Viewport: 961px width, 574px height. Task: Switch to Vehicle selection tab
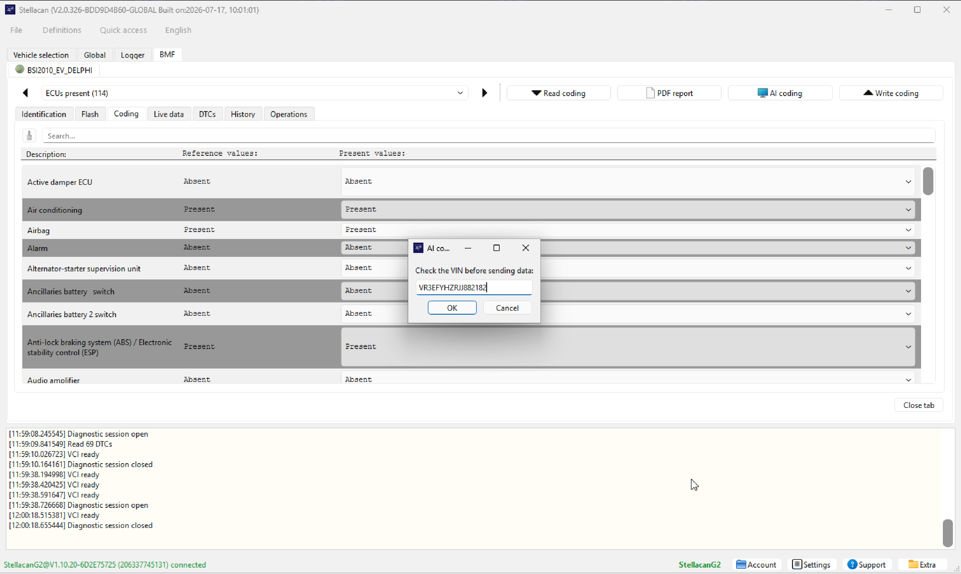(x=41, y=55)
